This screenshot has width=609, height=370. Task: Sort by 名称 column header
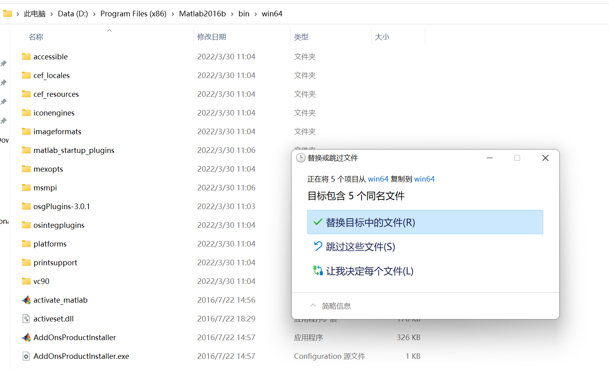[36, 37]
